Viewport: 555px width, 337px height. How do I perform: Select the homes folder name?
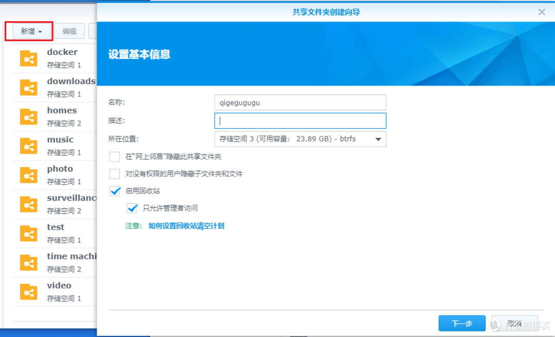[x=62, y=111]
